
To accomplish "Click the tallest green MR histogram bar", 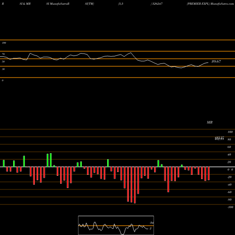I will coord(51,160).
